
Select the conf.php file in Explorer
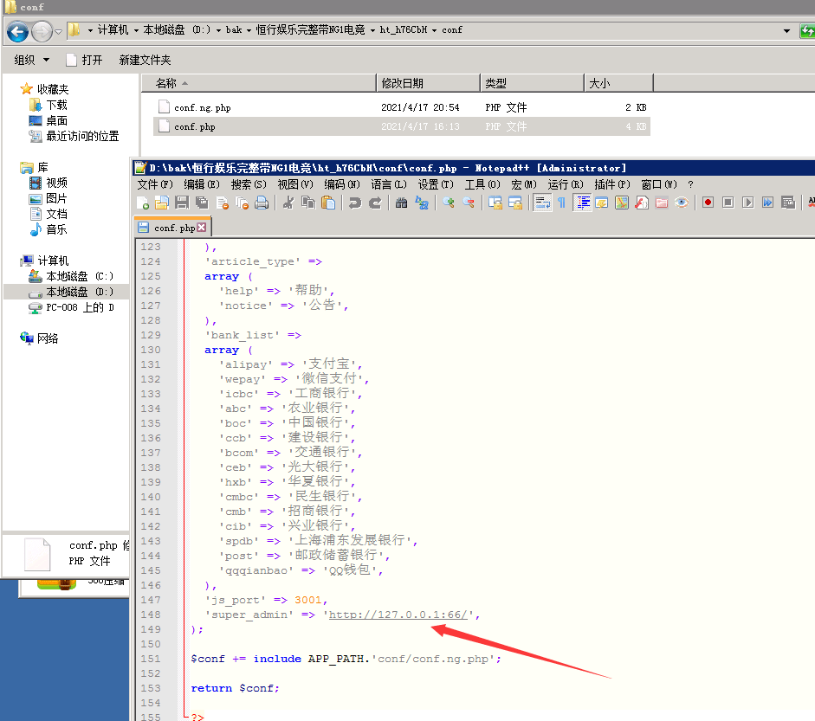(402, 126)
